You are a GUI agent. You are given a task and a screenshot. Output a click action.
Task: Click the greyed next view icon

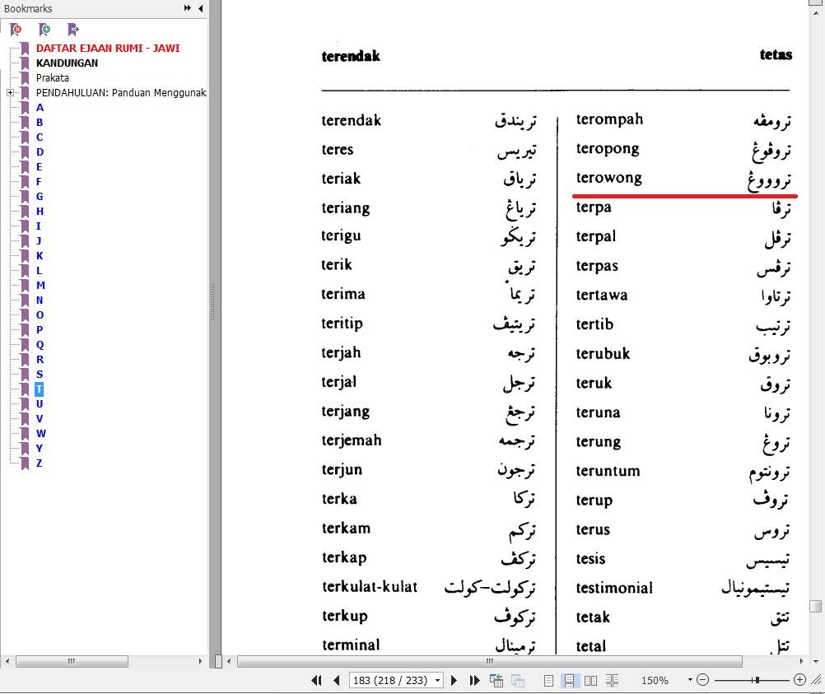(x=518, y=680)
